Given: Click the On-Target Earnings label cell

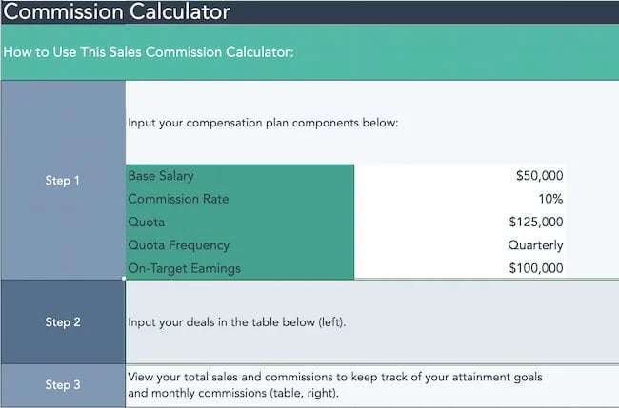Looking at the screenshot, I should (x=239, y=268).
